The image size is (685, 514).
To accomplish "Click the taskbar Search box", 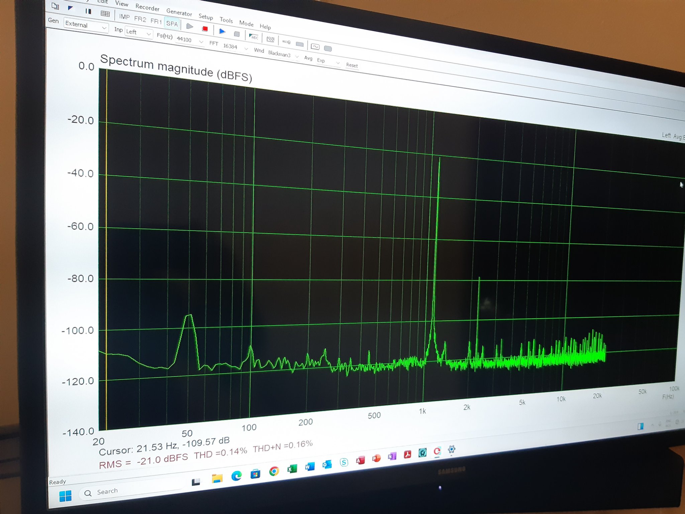I will point(132,490).
